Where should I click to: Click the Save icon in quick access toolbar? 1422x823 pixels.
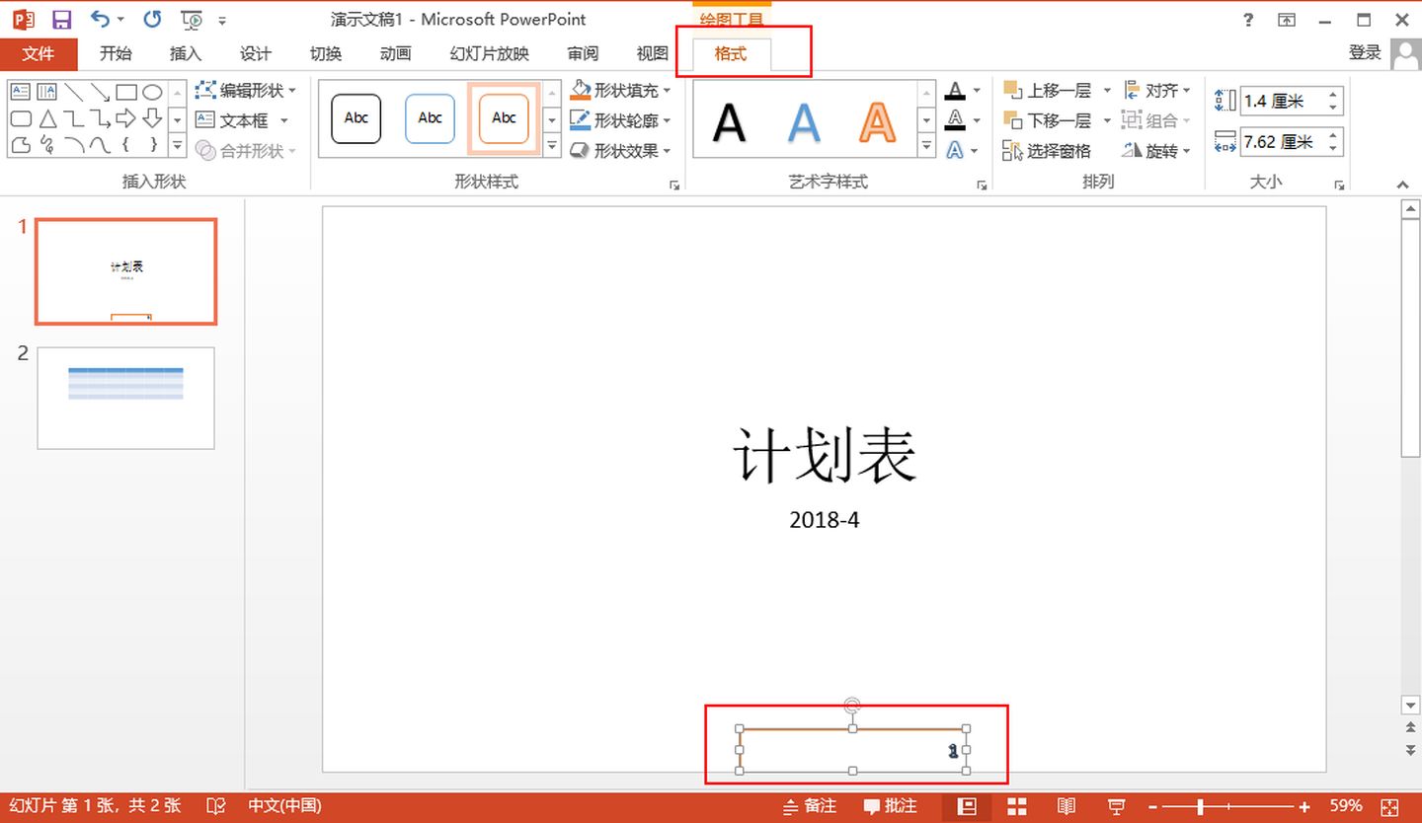(61, 20)
